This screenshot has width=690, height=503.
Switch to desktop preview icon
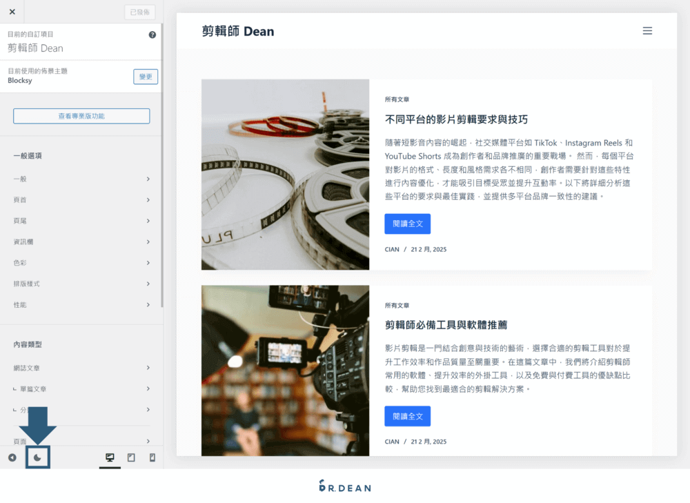pos(109,457)
